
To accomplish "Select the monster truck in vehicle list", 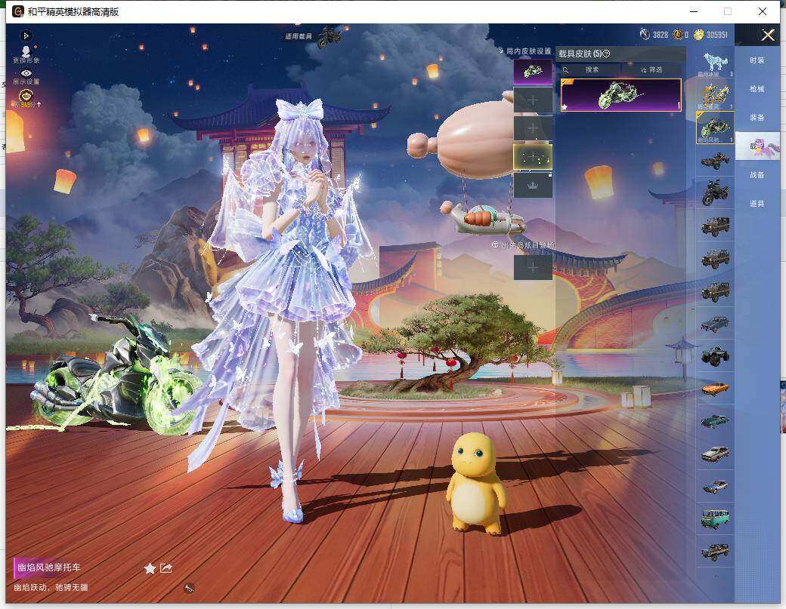I will (715, 355).
